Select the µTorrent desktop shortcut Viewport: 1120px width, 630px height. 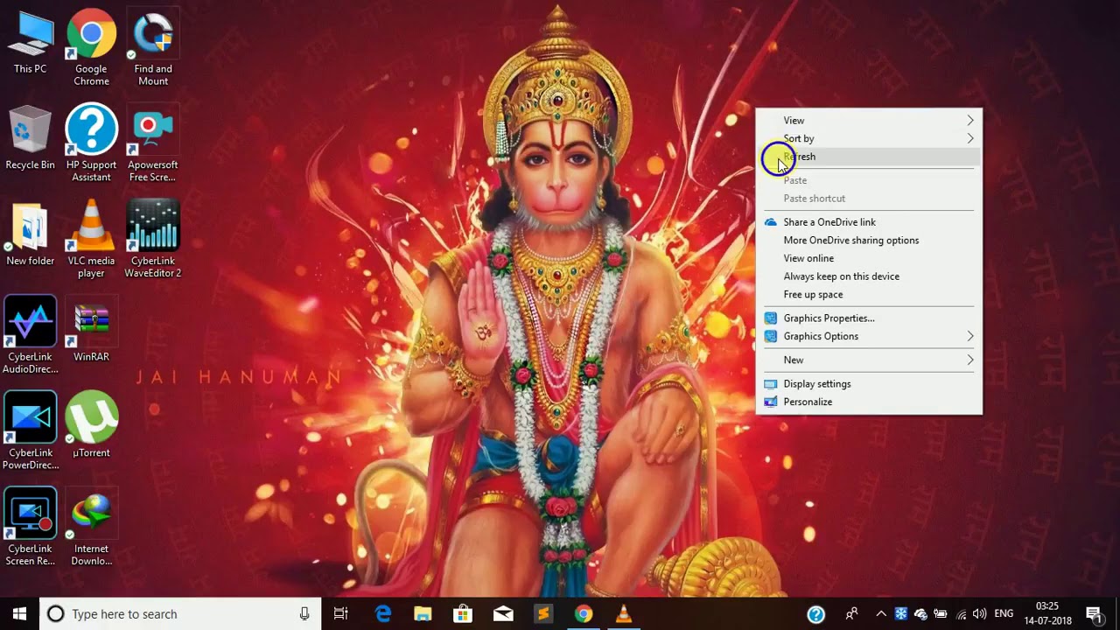(x=91, y=426)
